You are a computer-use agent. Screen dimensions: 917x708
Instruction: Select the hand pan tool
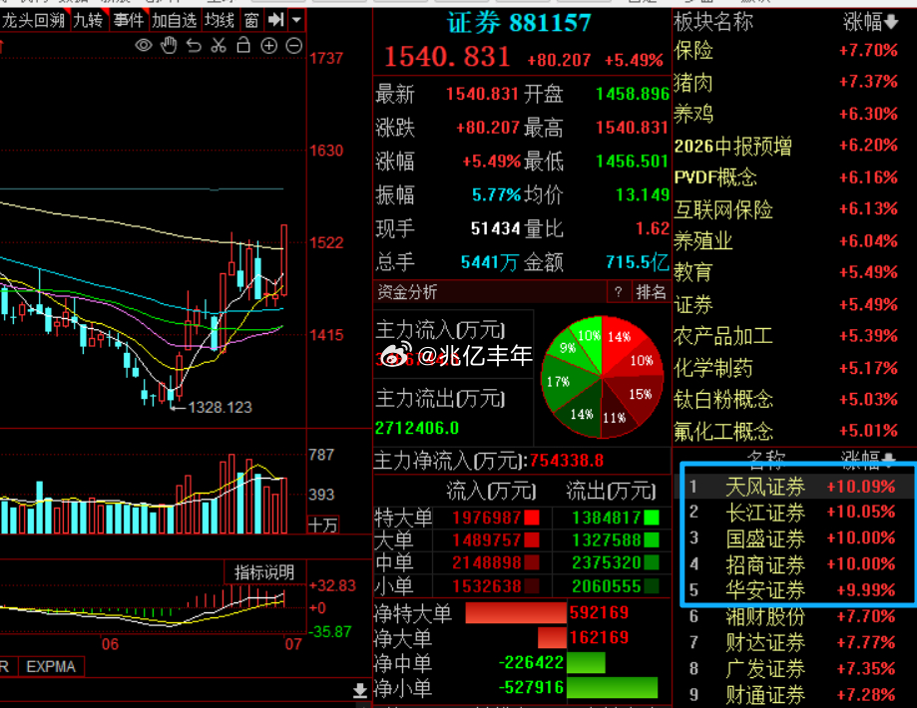click(169, 45)
